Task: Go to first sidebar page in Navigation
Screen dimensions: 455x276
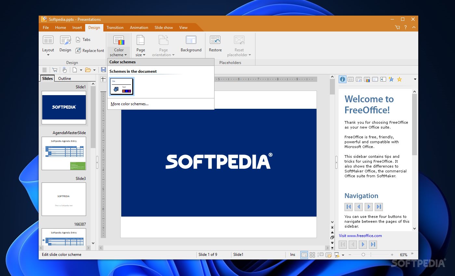Action: [349, 207]
